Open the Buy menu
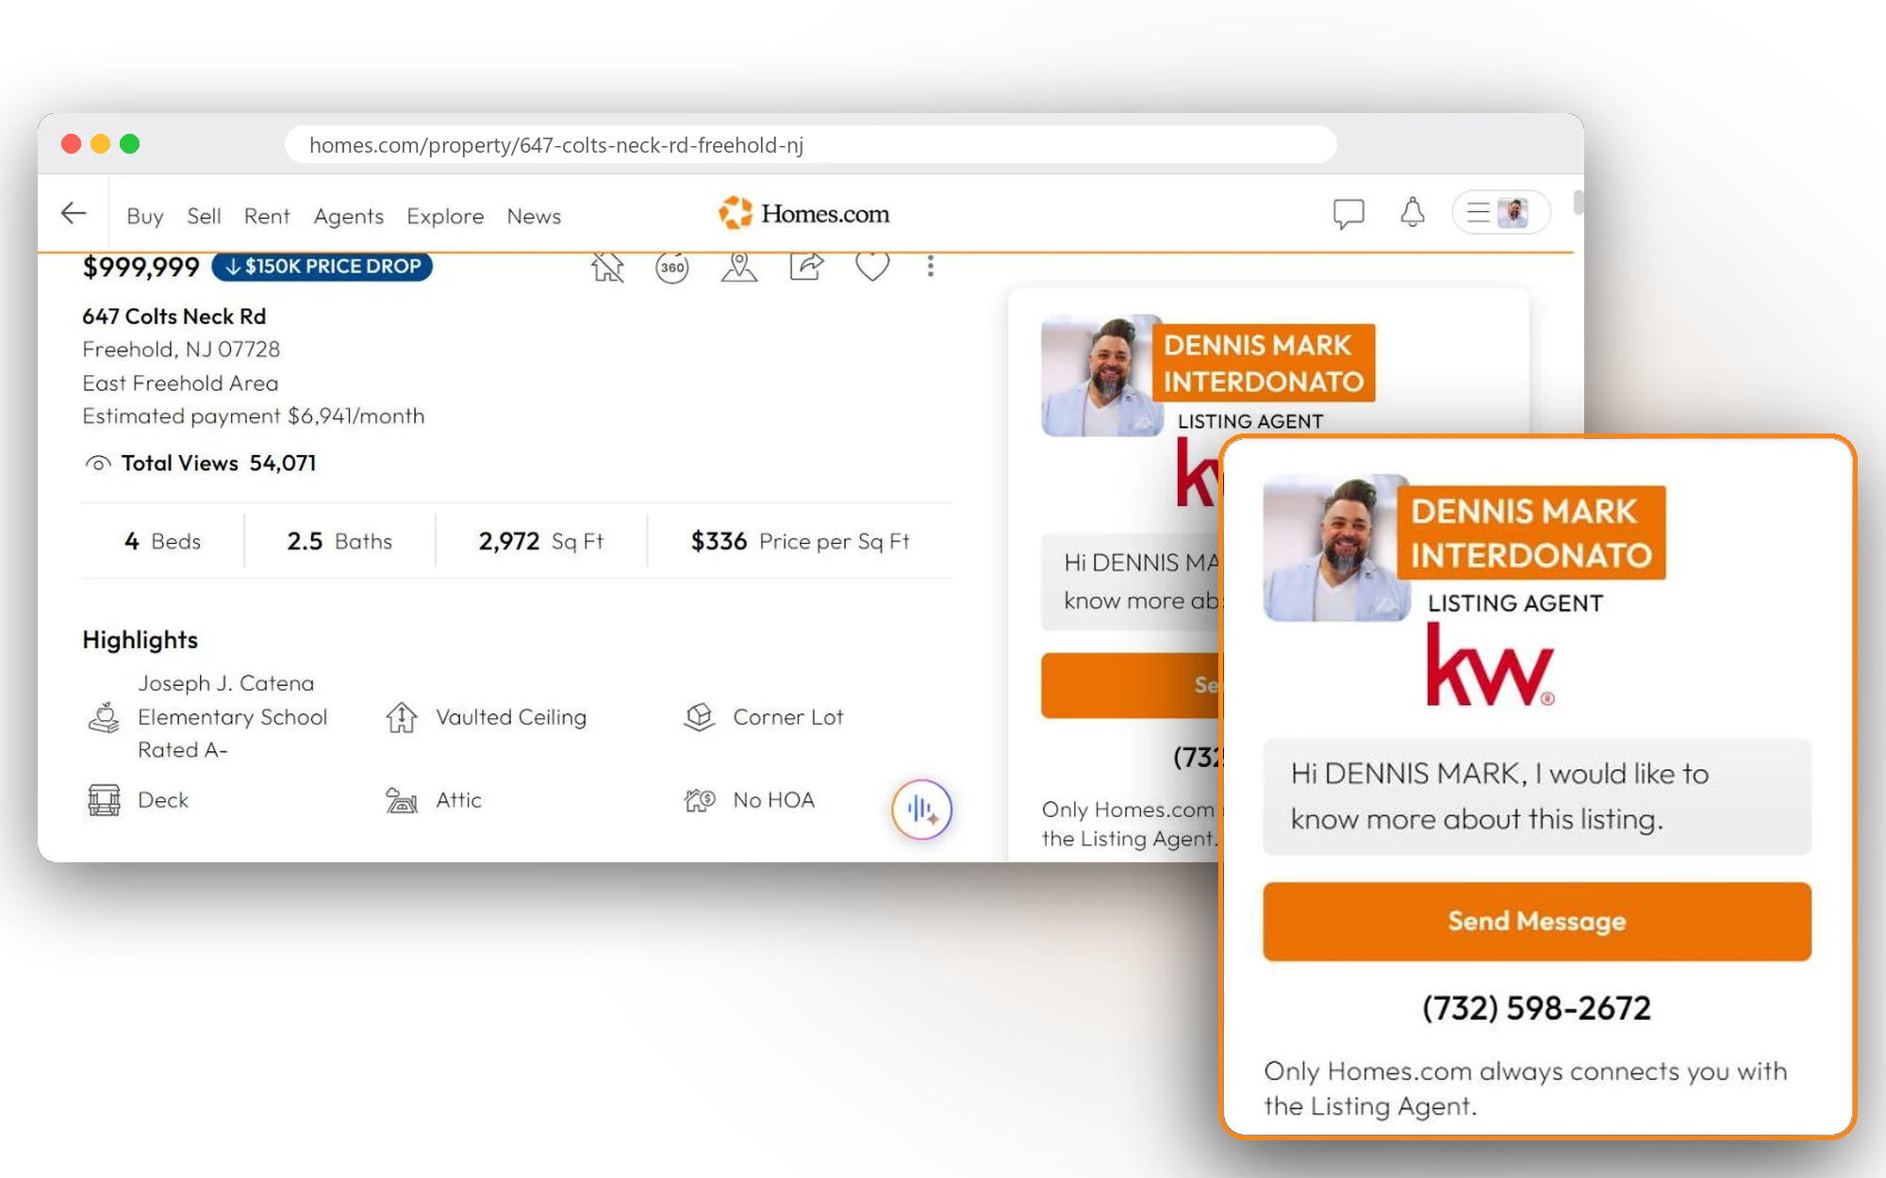 coord(145,216)
